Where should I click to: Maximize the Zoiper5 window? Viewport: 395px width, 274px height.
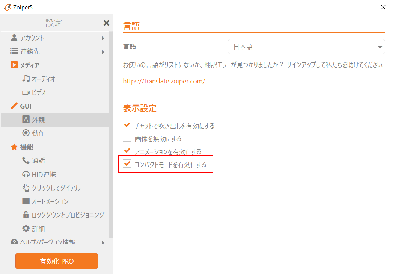[361, 7]
